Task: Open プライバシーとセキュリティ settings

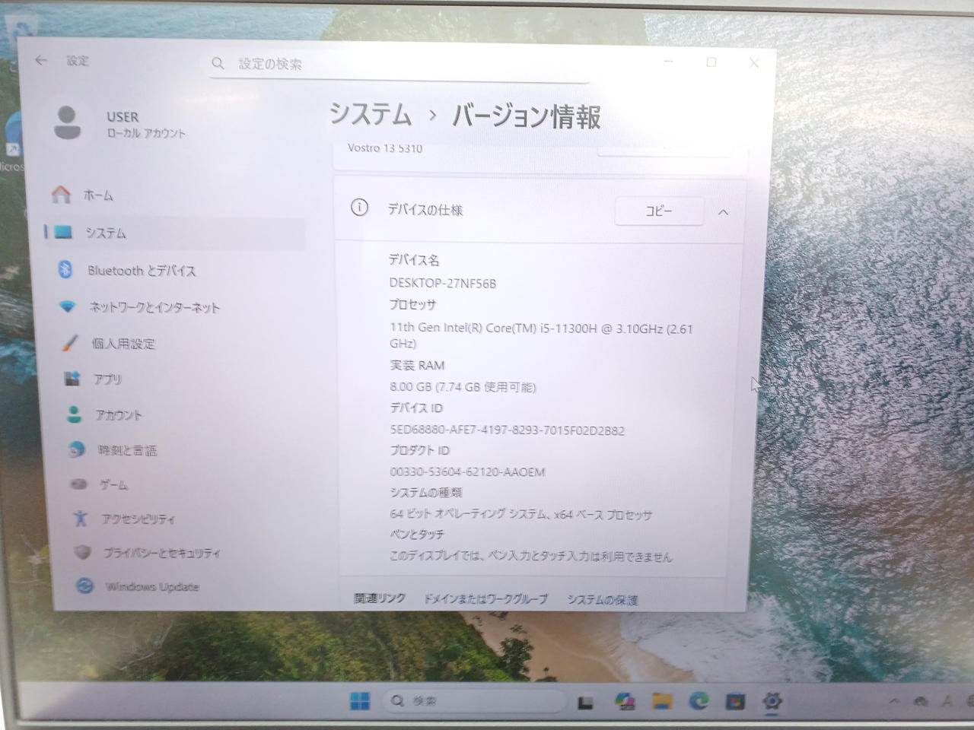Action: pyautogui.click(x=161, y=553)
